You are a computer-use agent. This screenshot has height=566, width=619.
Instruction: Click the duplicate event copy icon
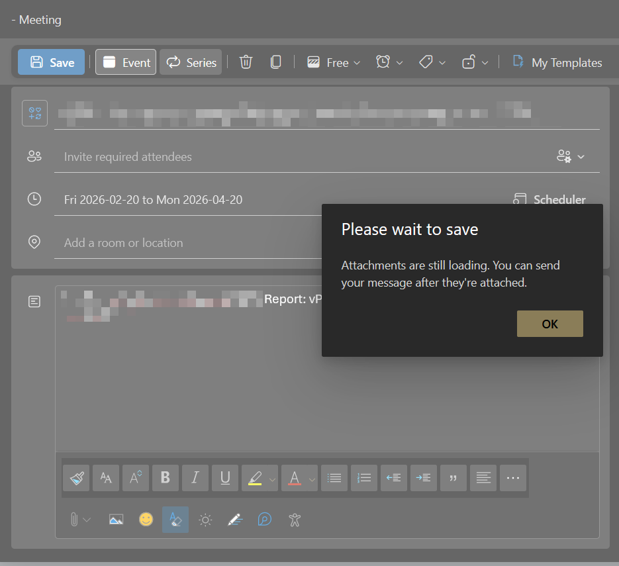tap(276, 62)
